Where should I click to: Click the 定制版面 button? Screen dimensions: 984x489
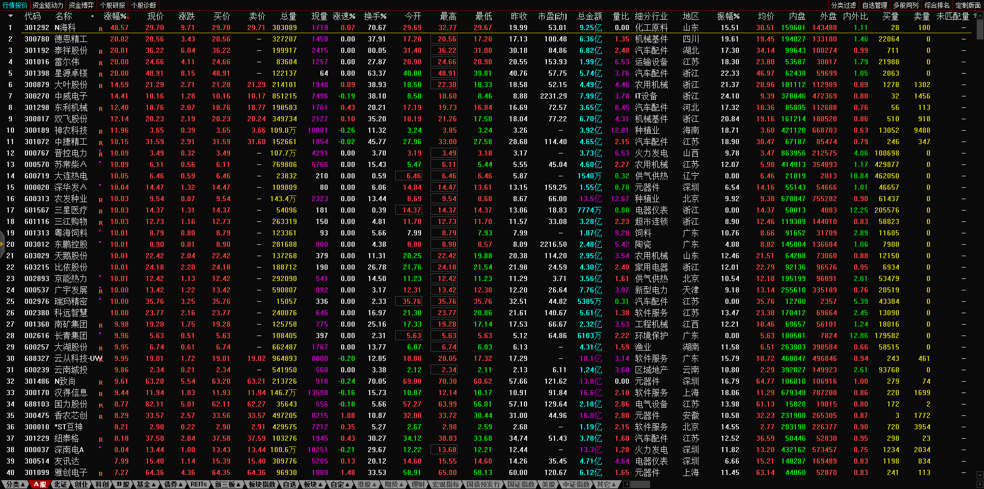click(x=967, y=5)
